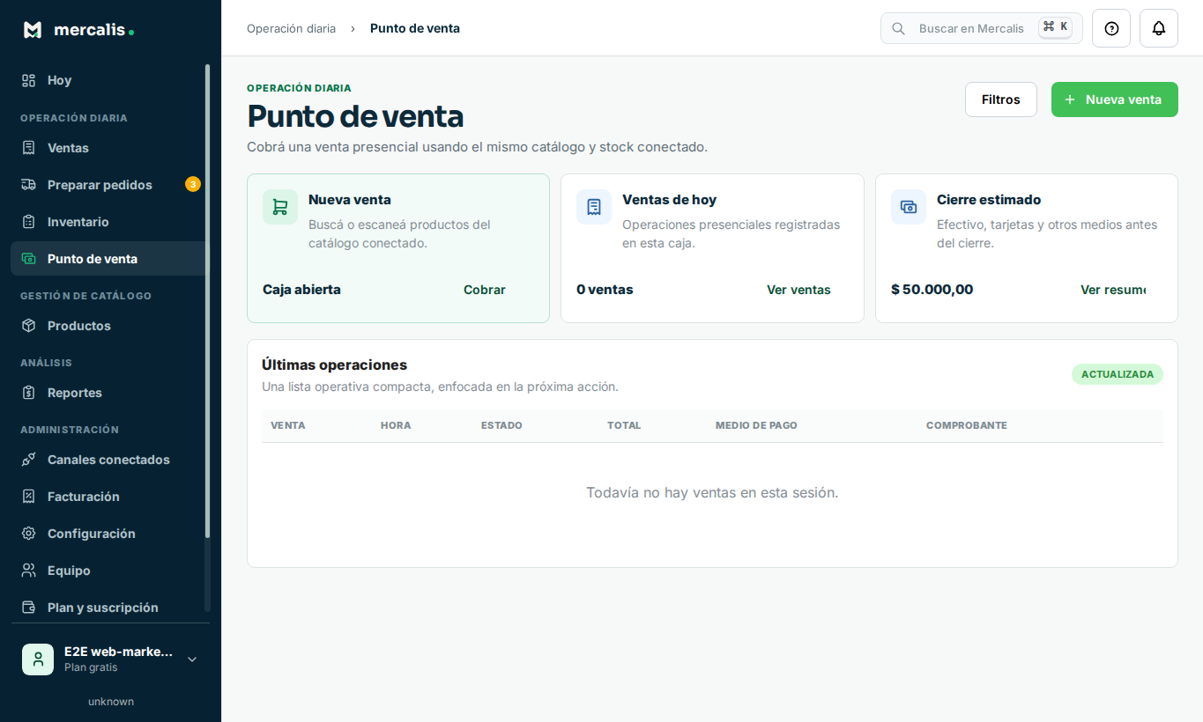
Task: Click the ACTUALIZADA status badge
Action: coord(1118,374)
